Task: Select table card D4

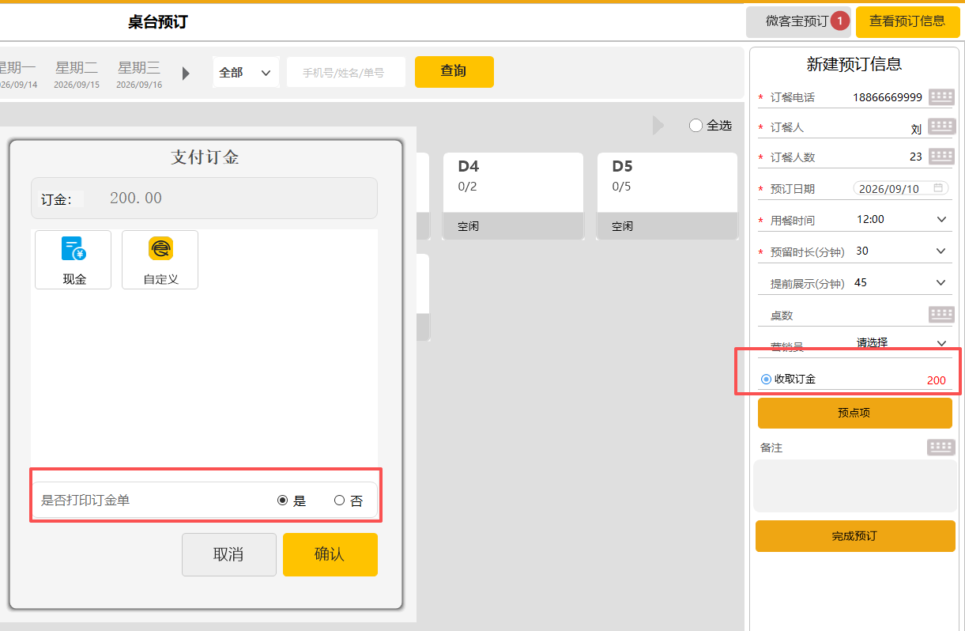Action: click(513, 195)
